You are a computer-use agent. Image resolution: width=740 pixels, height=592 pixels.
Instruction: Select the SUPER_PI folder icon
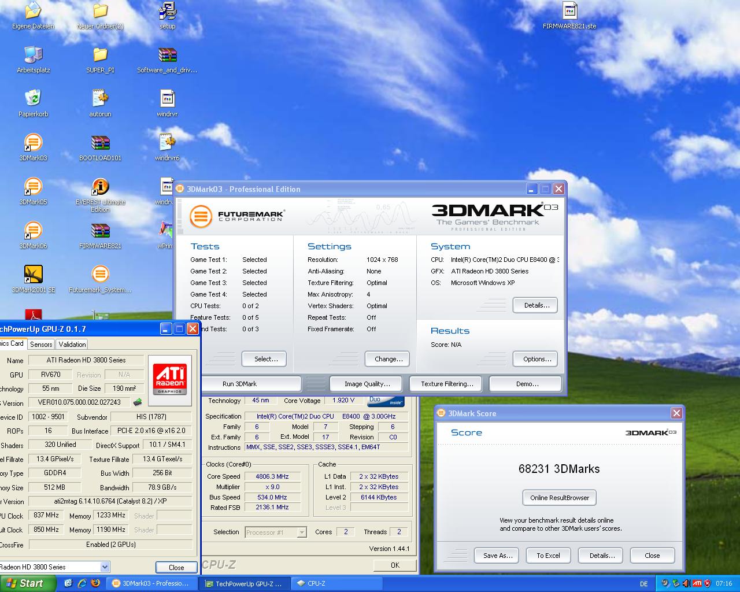click(x=100, y=55)
